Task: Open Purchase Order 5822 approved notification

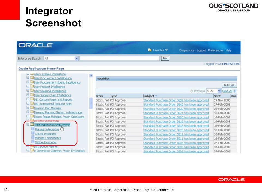Action: point(176,109)
